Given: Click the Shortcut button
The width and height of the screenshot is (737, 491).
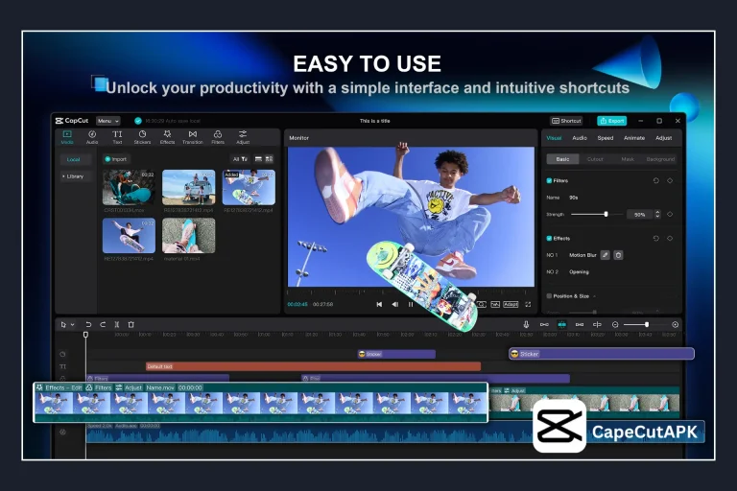Looking at the screenshot, I should pos(566,121).
